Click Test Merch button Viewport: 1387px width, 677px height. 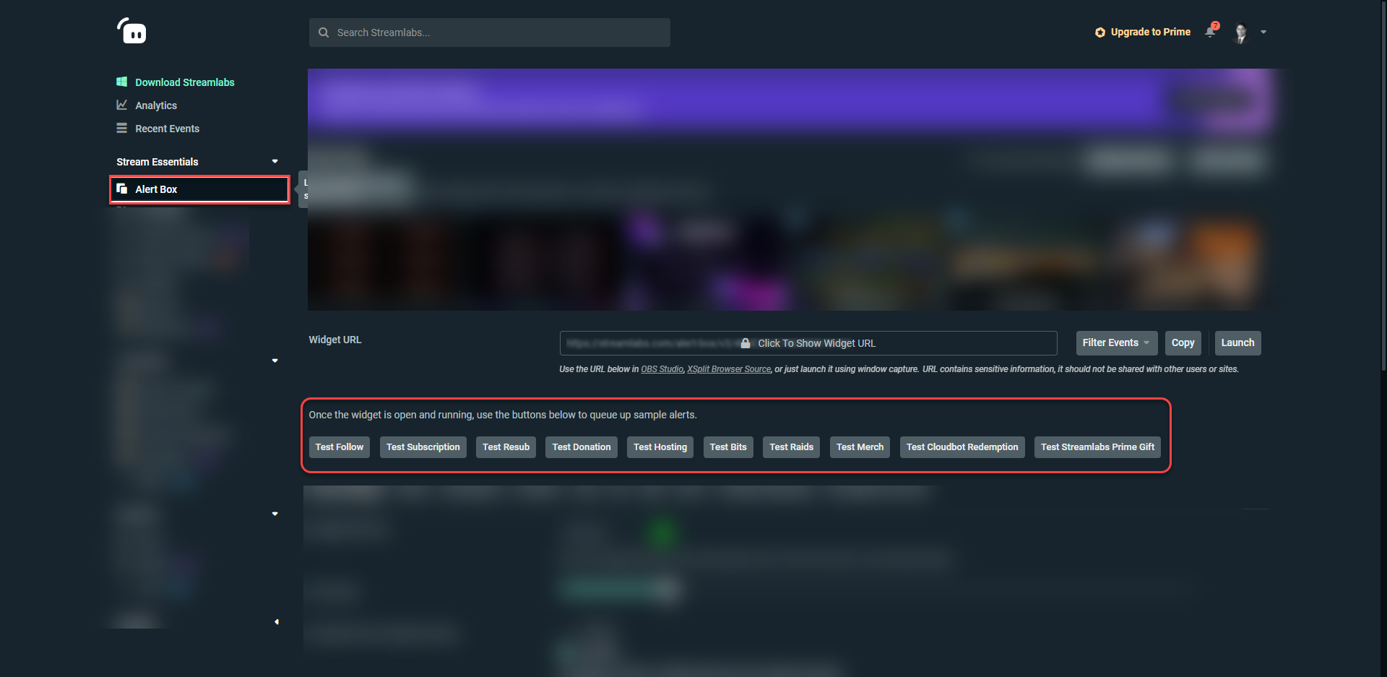(860, 447)
